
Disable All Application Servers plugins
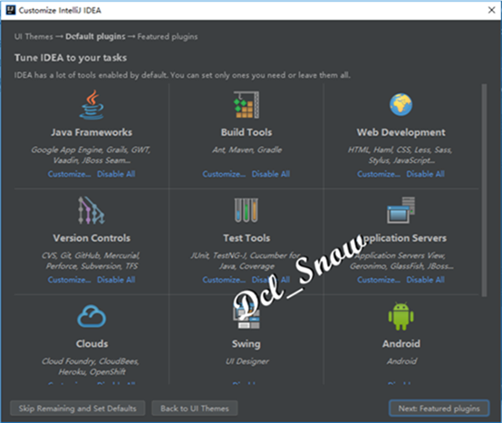426,280
